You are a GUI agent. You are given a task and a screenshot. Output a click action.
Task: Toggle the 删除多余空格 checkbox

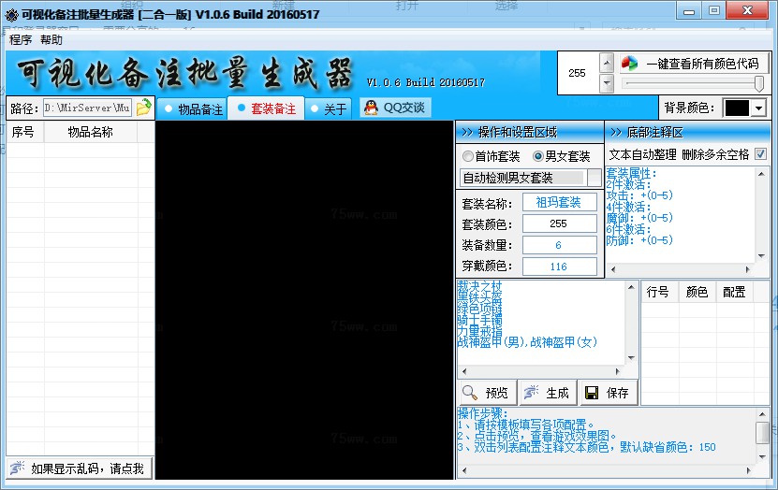(x=760, y=154)
